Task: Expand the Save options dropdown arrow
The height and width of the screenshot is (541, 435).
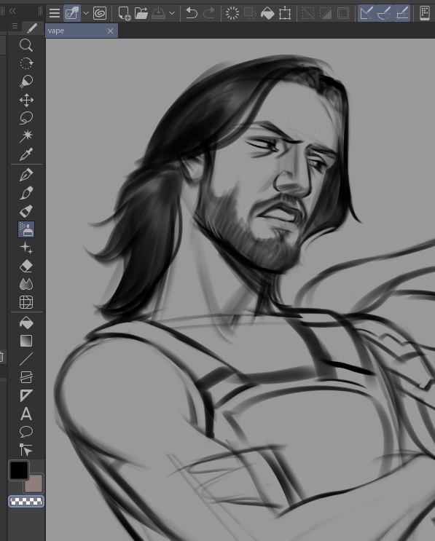Action: pyautogui.click(x=172, y=13)
